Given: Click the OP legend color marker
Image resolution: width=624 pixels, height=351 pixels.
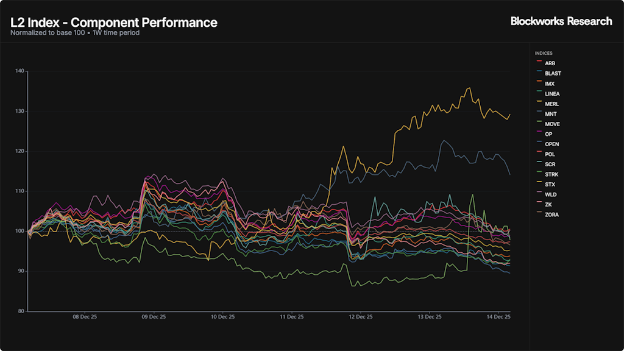Looking at the screenshot, I should (x=539, y=134).
